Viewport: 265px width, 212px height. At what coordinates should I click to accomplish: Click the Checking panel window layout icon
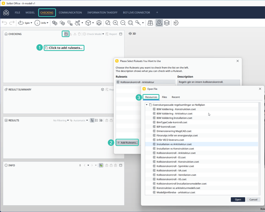[121, 34]
